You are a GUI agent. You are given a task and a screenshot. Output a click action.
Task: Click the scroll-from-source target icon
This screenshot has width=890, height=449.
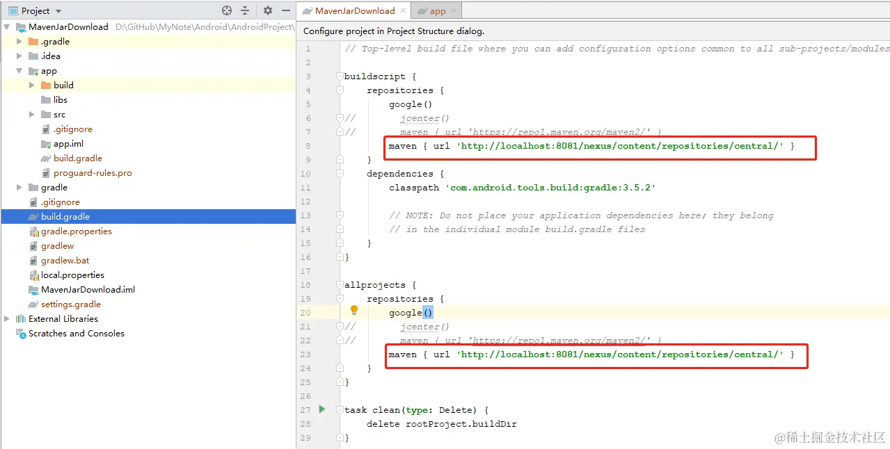[226, 10]
